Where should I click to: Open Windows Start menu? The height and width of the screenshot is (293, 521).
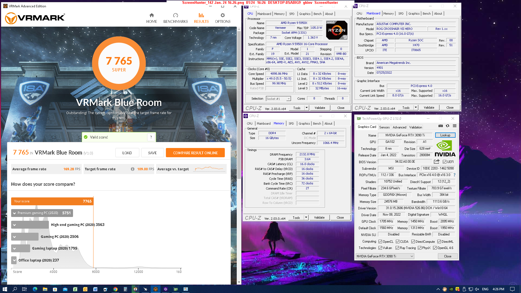coord(5,289)
